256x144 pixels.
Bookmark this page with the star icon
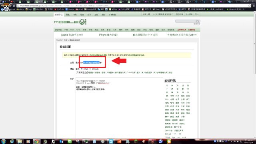pyautogui.click(x=250, y=6)
